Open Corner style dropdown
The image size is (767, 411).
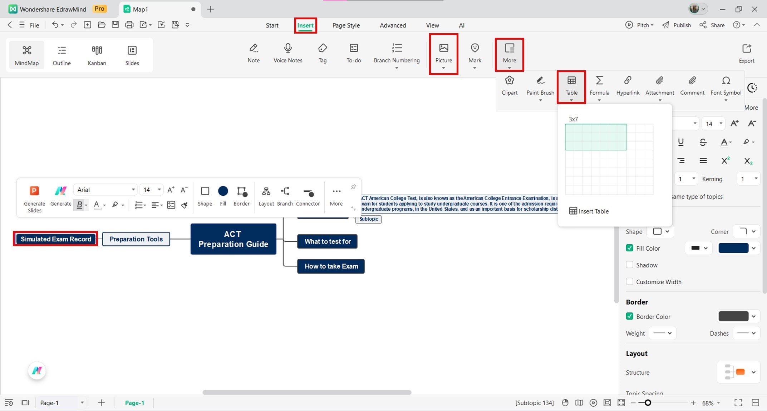point(746,231)
